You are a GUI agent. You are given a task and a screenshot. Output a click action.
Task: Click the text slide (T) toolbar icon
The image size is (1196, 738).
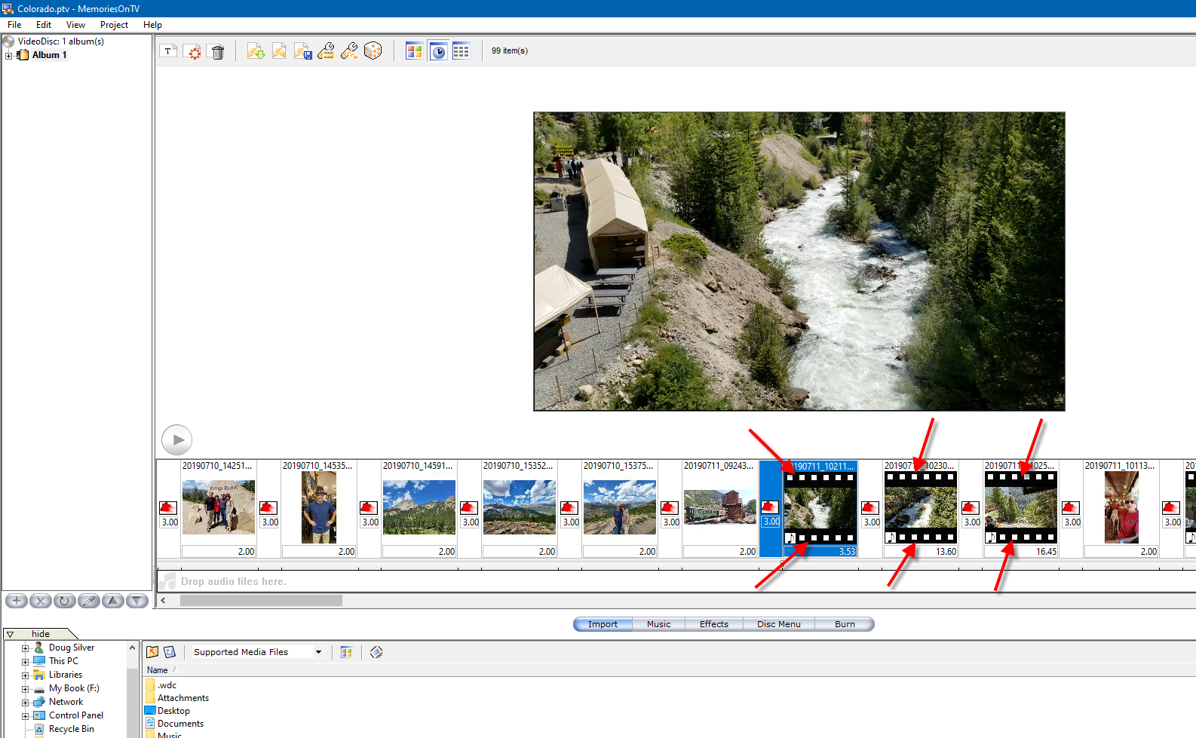pos(168,51)
